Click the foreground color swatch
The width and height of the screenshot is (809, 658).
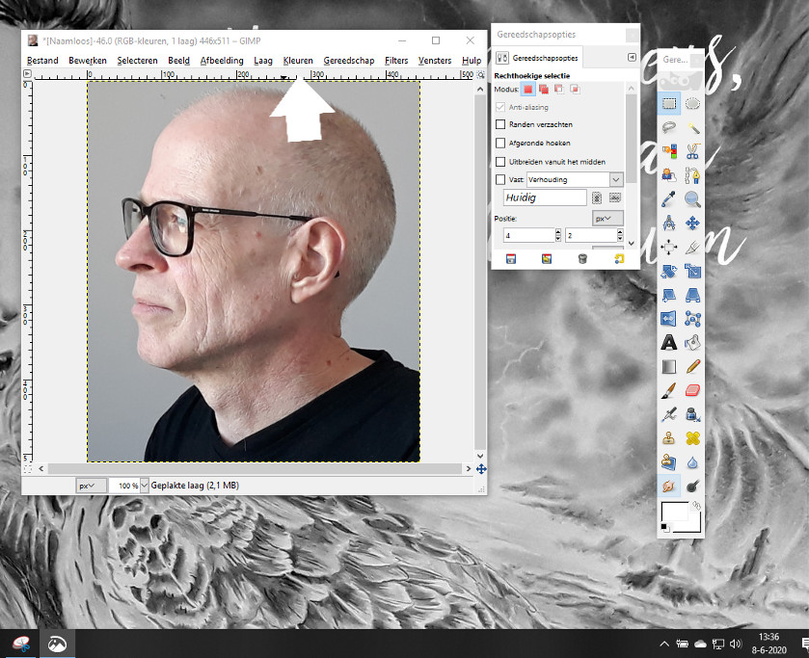tap(674, 512)
